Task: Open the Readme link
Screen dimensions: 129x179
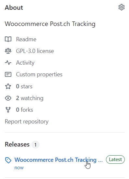Action: pos(26,39)
